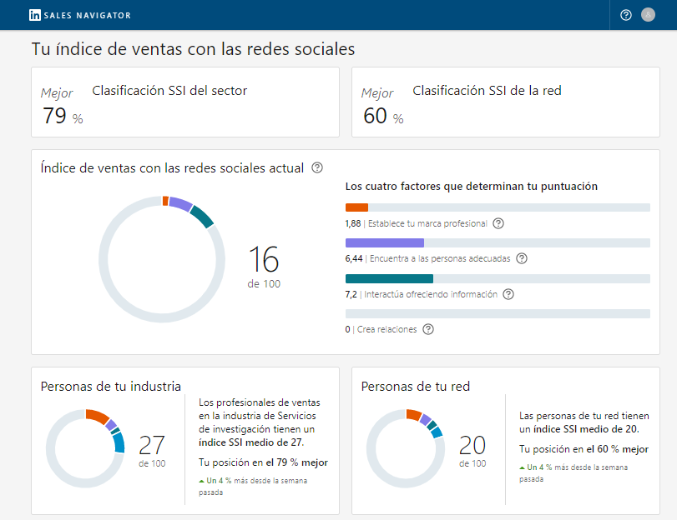677x520 pixels.
Task: Click the main SSI donut chart
Action: click(162, 258)
